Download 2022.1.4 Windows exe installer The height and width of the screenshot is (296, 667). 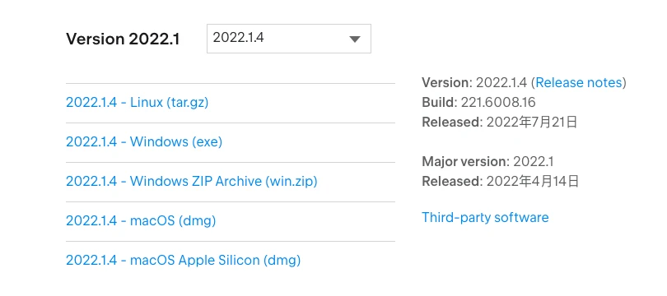pyautogui.click(x=144, y=142)
